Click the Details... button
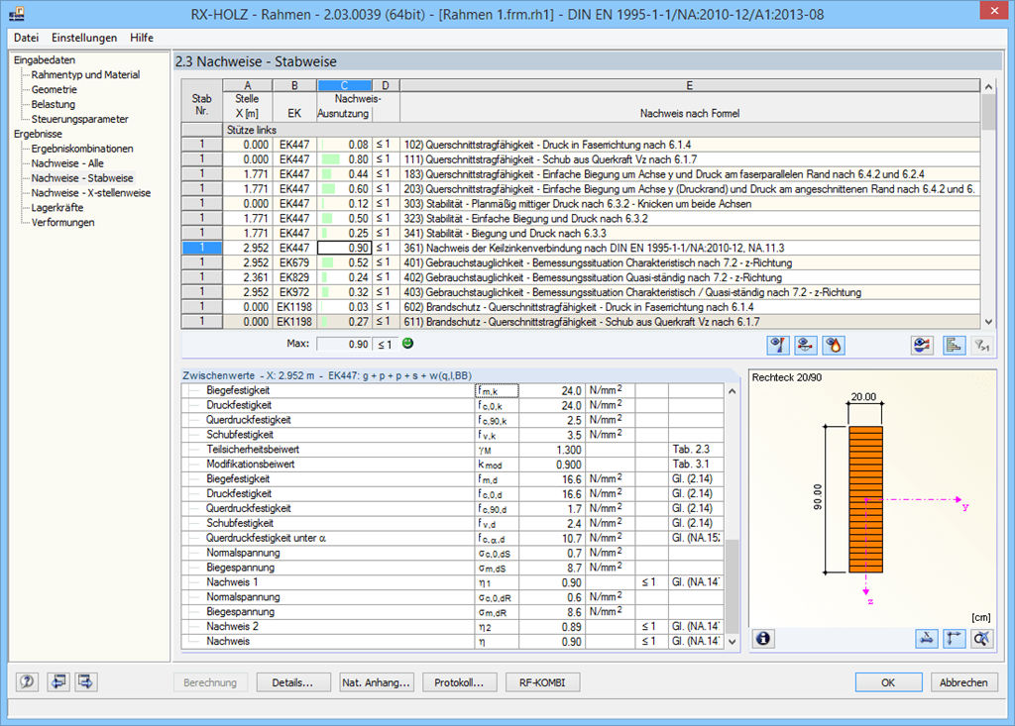Screen dimensions: 1015x726 [292, 682]
